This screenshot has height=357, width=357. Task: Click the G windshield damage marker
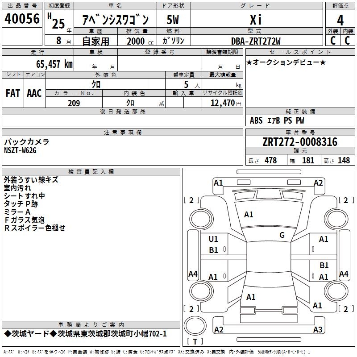point(282,235)
